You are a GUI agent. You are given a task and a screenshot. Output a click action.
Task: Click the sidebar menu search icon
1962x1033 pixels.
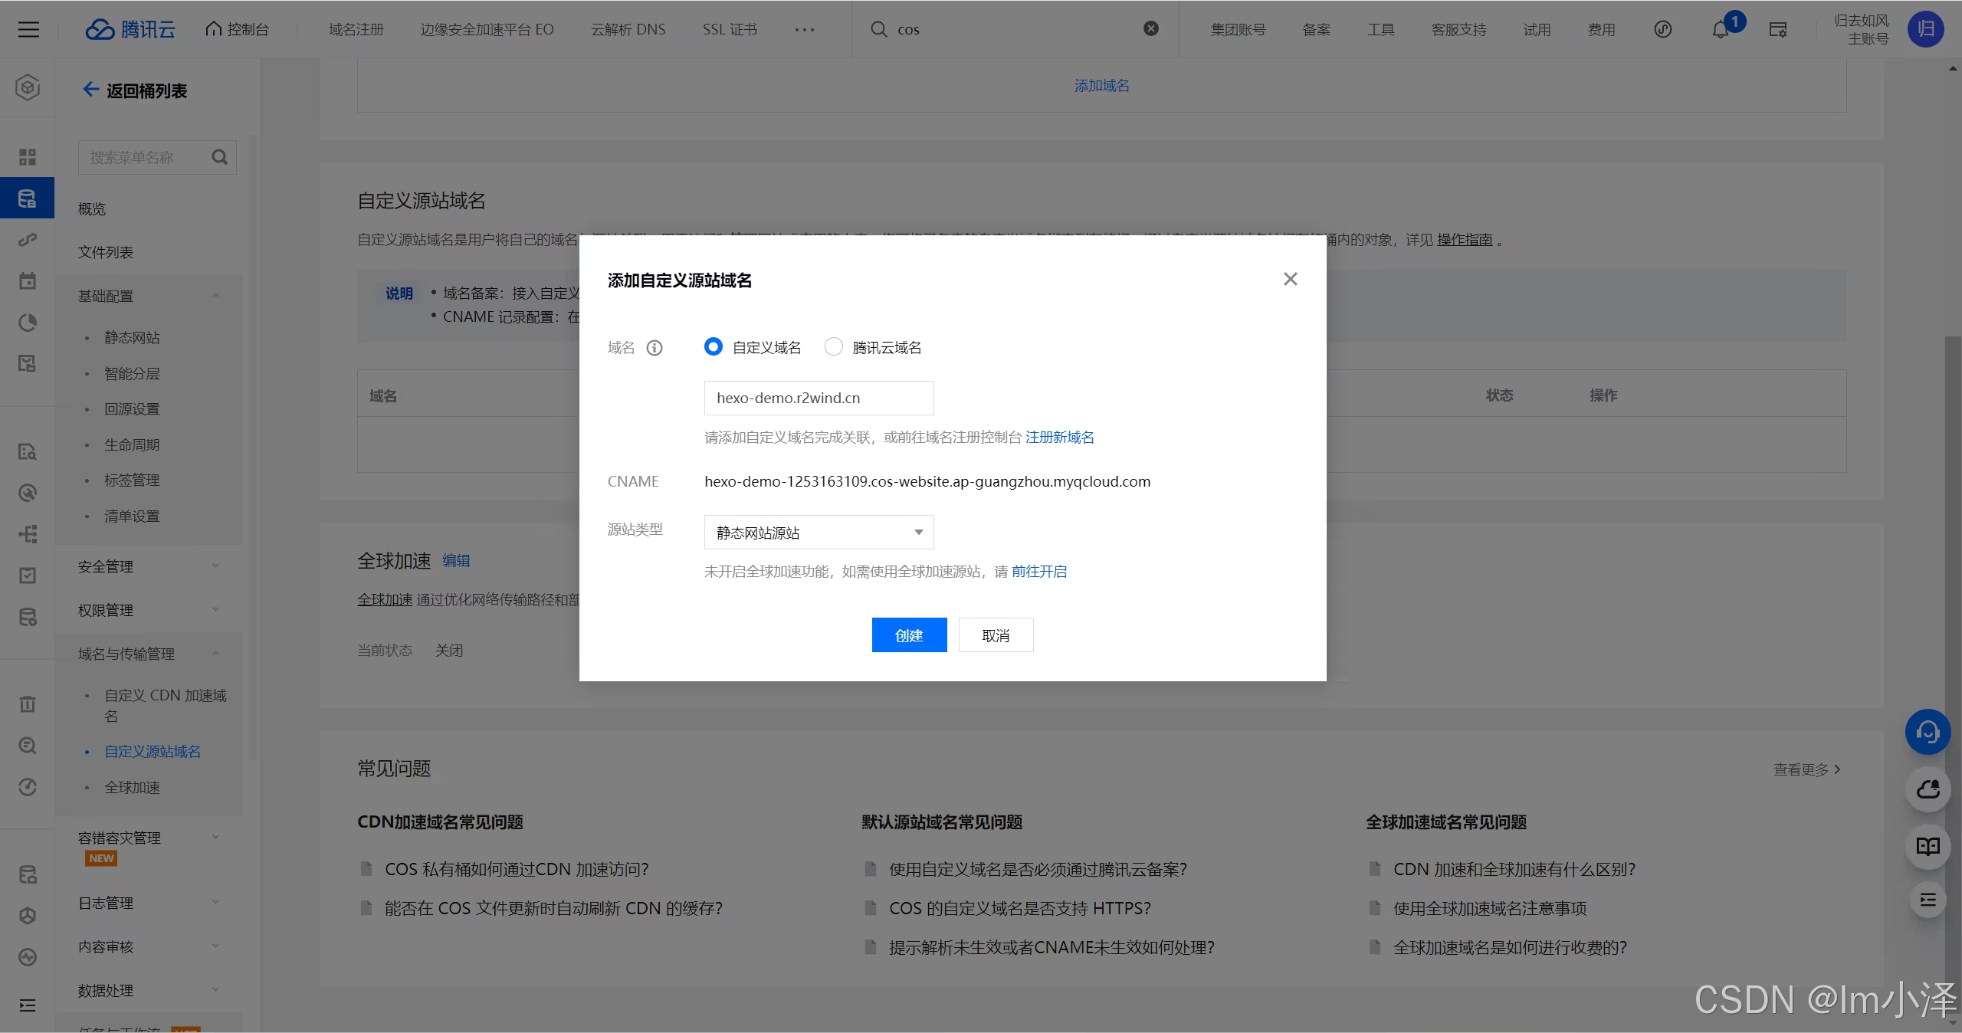219,157
